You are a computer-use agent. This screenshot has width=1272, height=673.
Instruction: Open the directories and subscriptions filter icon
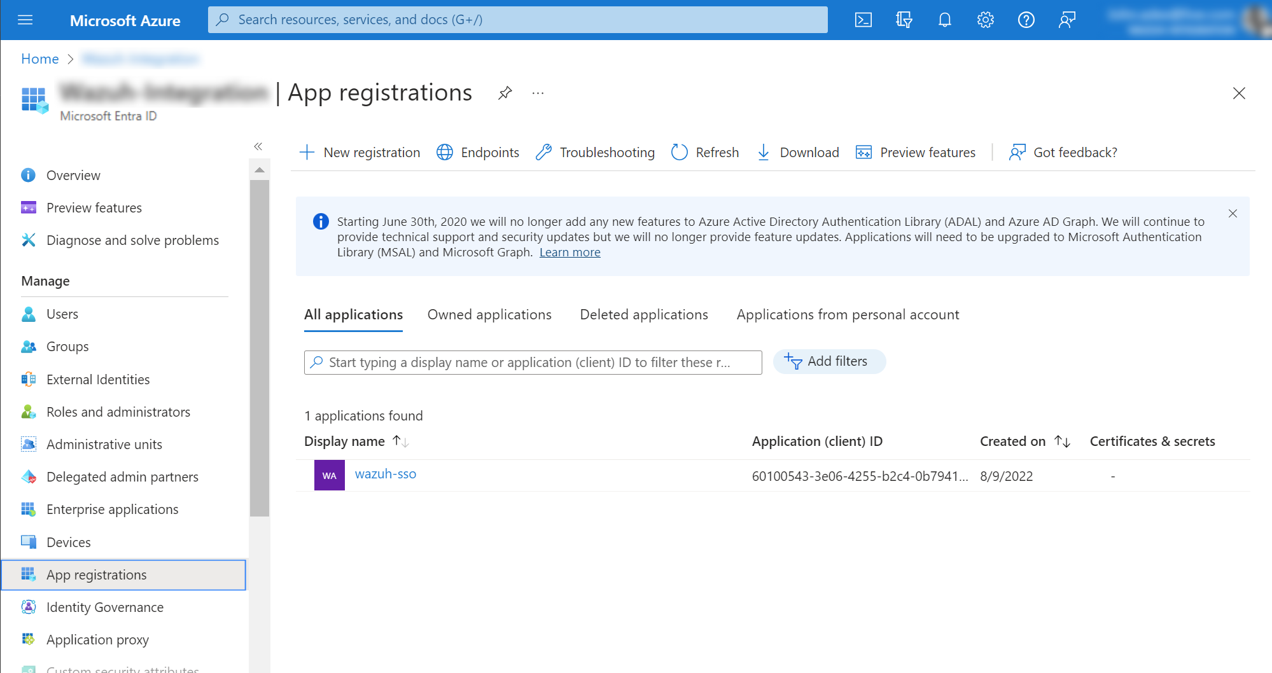tap(904, 20)
